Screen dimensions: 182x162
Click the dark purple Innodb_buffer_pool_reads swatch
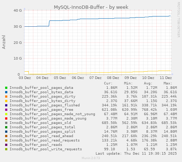point(6,145)
